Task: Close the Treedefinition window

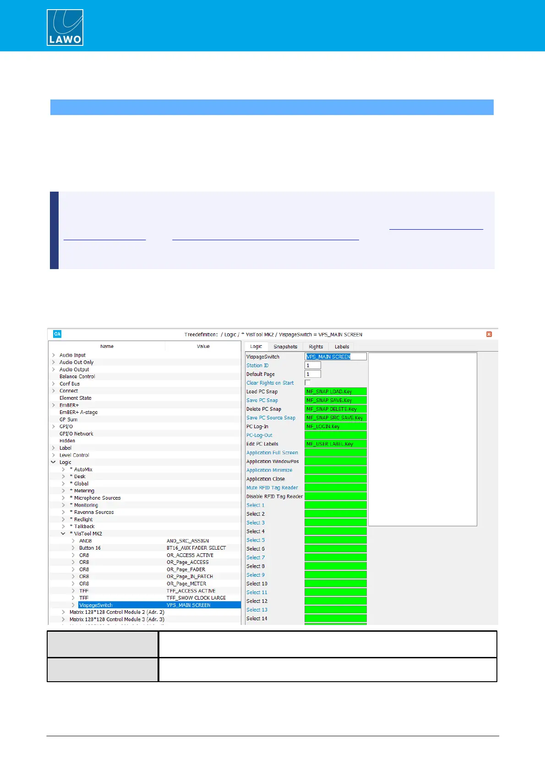Action: point(489,334)
